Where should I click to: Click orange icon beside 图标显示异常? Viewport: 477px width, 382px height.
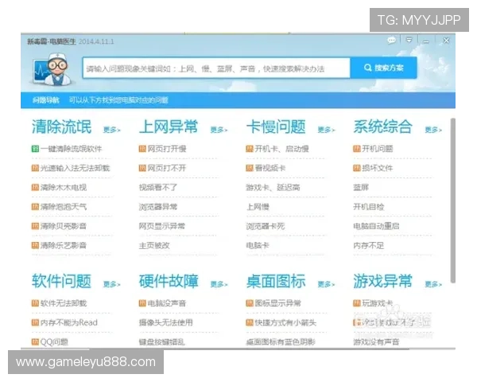click(250, 303)
